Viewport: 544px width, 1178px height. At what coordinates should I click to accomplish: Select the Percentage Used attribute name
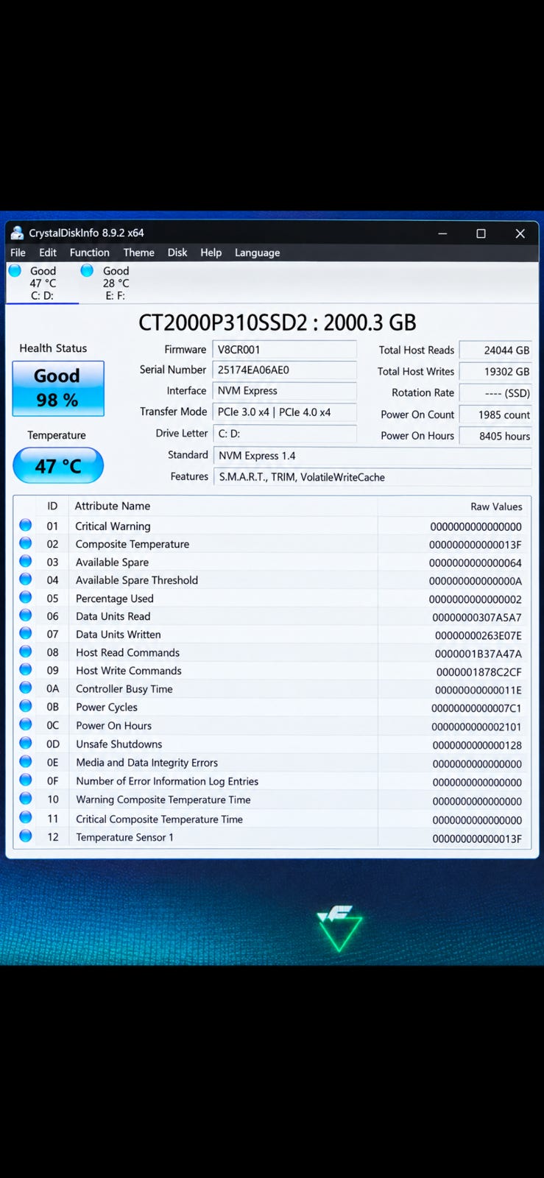click(x=114, y=599)
